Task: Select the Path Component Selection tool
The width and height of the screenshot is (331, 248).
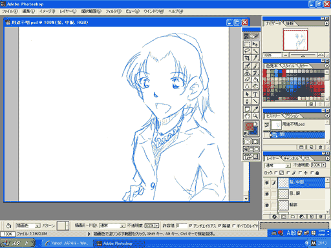Action: [x=247, y=94]
